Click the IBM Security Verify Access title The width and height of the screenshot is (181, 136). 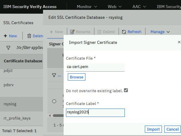pyautogui.click(x=30, y=7)
